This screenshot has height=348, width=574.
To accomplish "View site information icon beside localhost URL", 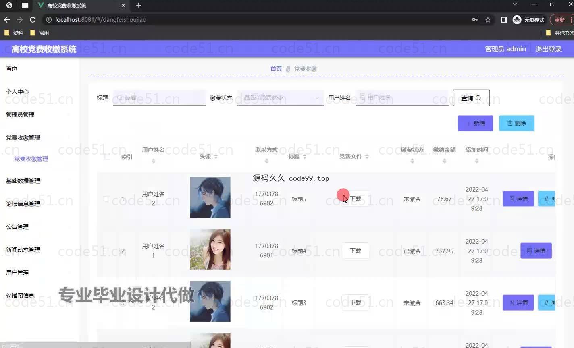I will (x=48, y=19).
